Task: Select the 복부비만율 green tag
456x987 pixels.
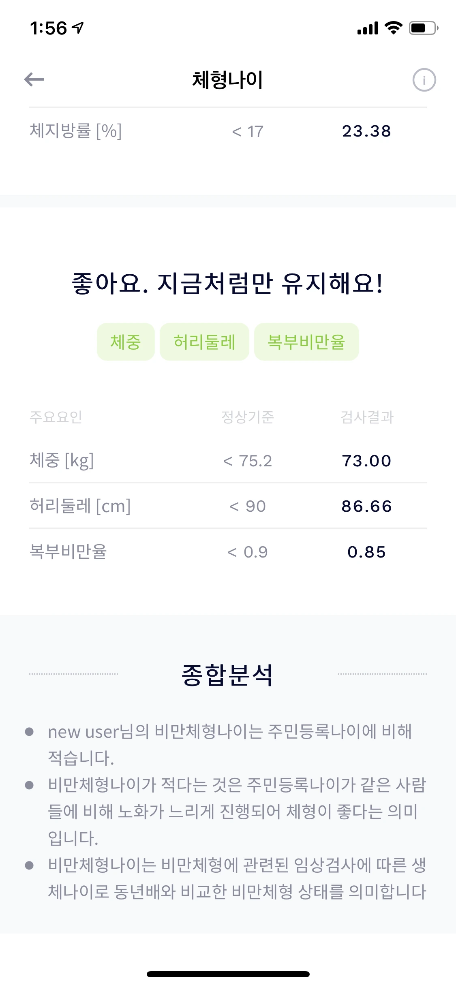Action: [x=306, y=342]
